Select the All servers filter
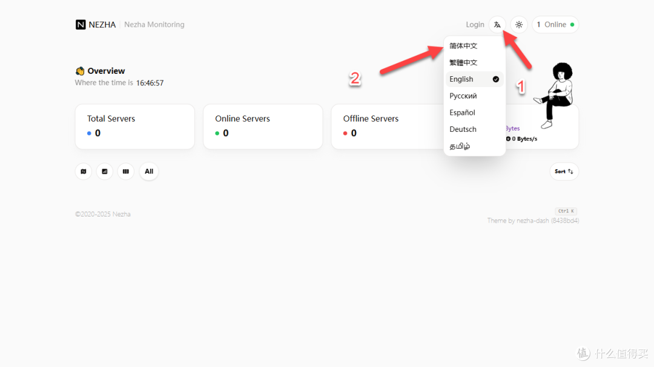 click(x=149, y=172)
